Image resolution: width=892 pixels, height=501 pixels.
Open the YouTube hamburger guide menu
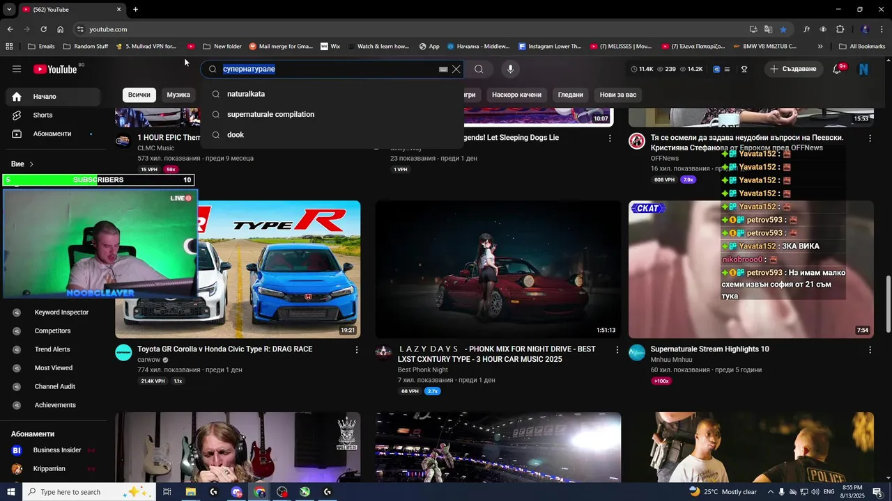(x=17, y=69)
